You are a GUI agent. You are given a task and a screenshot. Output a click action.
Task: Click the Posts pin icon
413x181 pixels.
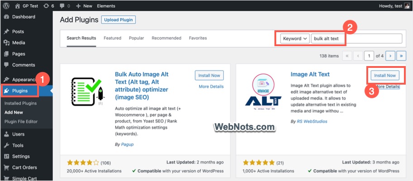click(x=6, y=32)
